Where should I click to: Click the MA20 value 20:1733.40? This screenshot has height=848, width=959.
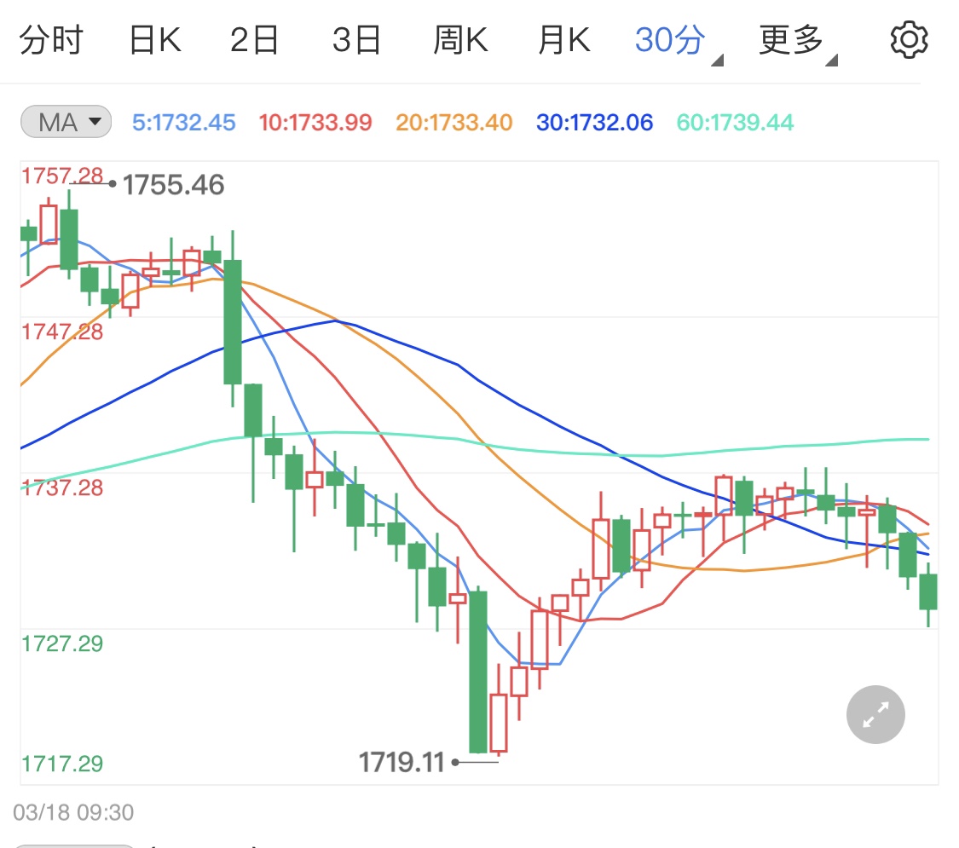[x=454, y=122]
